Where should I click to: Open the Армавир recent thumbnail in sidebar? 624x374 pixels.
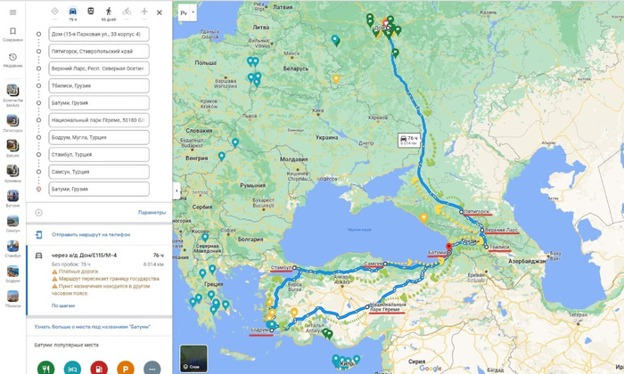point(12,170)
